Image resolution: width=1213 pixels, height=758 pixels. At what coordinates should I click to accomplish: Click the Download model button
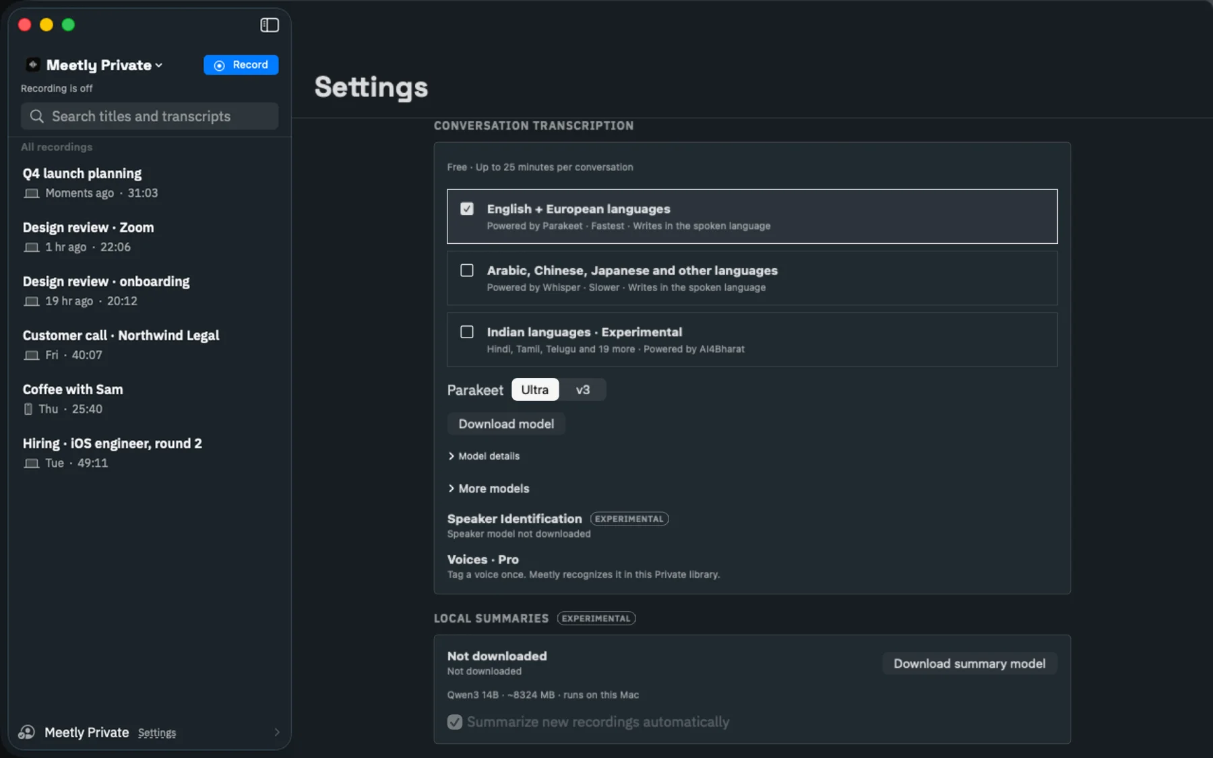point(506,424)
